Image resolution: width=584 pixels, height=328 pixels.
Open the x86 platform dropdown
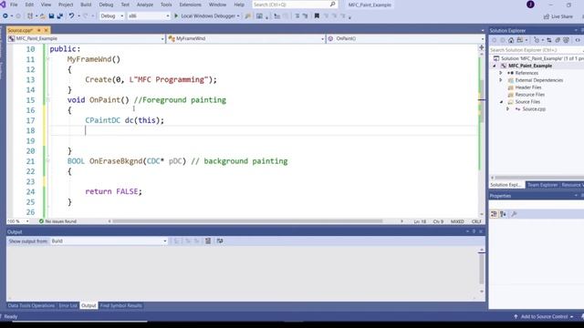(x=148, y=16)
